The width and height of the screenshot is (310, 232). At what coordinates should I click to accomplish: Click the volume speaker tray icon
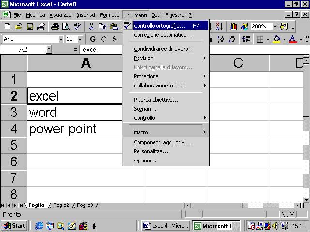tap(275, 226)
